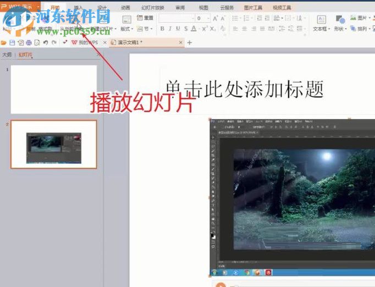Align text right

click(x=253, y=29)
